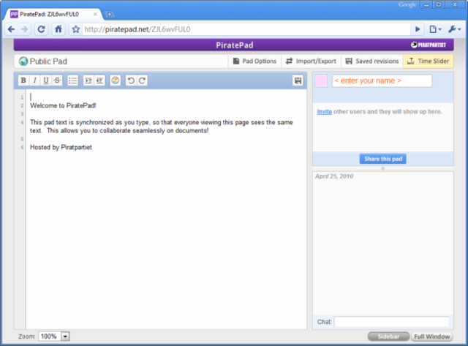Open a new browser tab
This screenshot has height=346, width=468.
coord(110,14)
